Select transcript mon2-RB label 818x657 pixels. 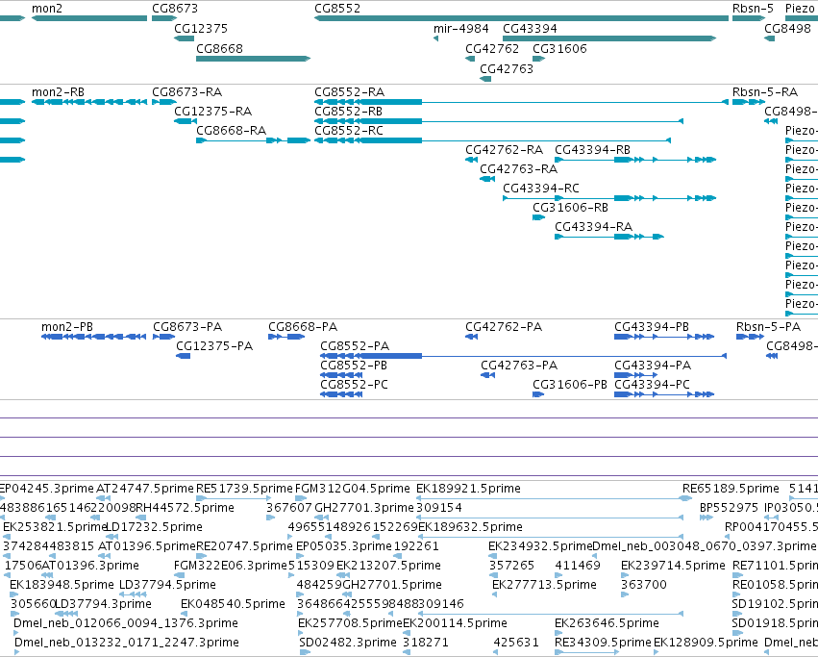58,92
